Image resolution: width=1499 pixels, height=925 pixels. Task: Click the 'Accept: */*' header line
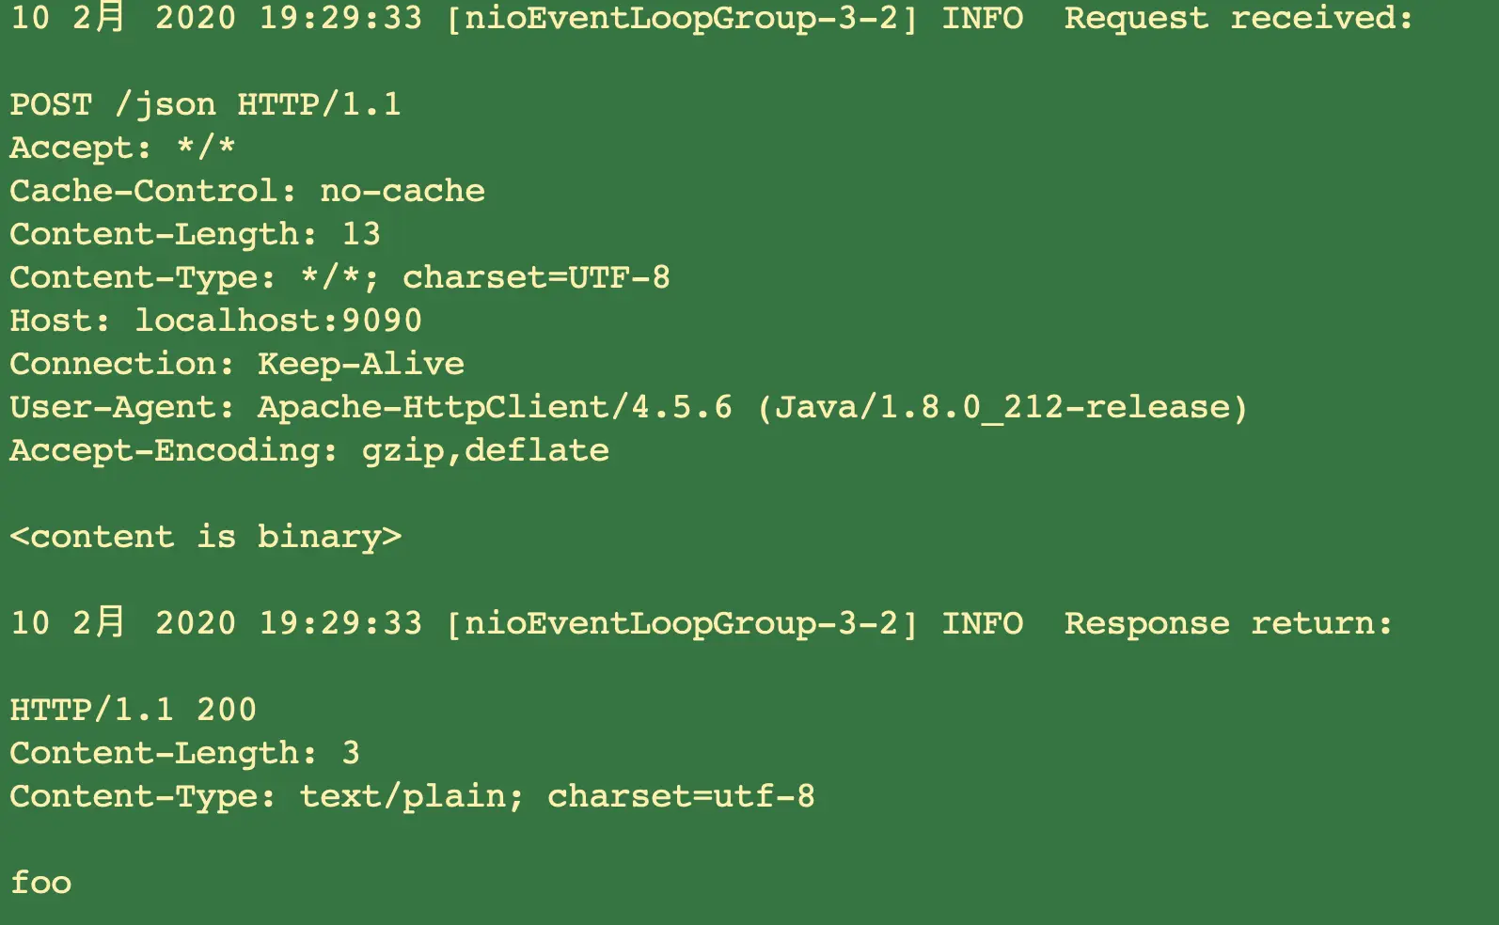pyautogui.click(x=122, y=148)
